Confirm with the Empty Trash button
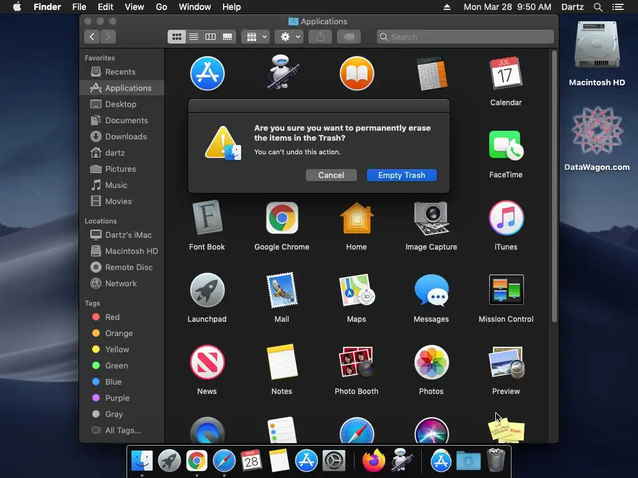Screen dimensions: 638x478 [402, 175]
